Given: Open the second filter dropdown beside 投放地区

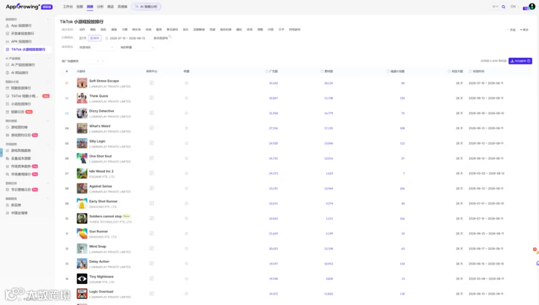Looking at the screenshot, I should click(137, 47).
